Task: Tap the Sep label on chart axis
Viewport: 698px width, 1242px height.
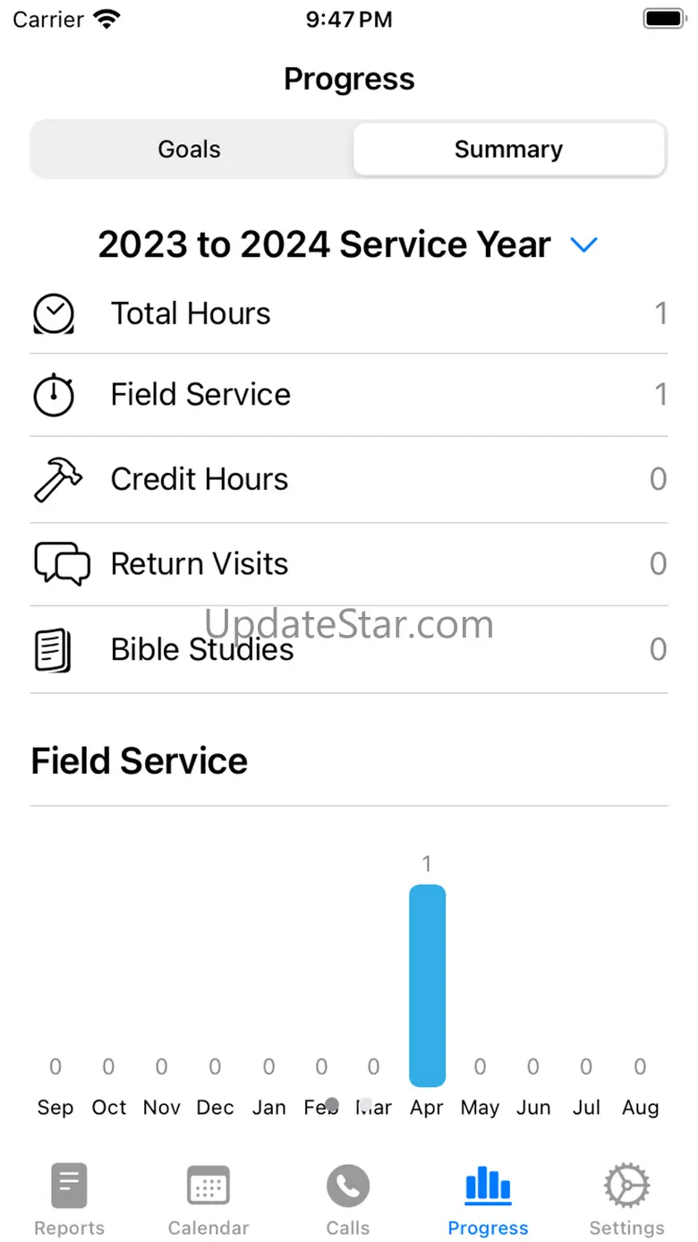Action: [55, 1108]
